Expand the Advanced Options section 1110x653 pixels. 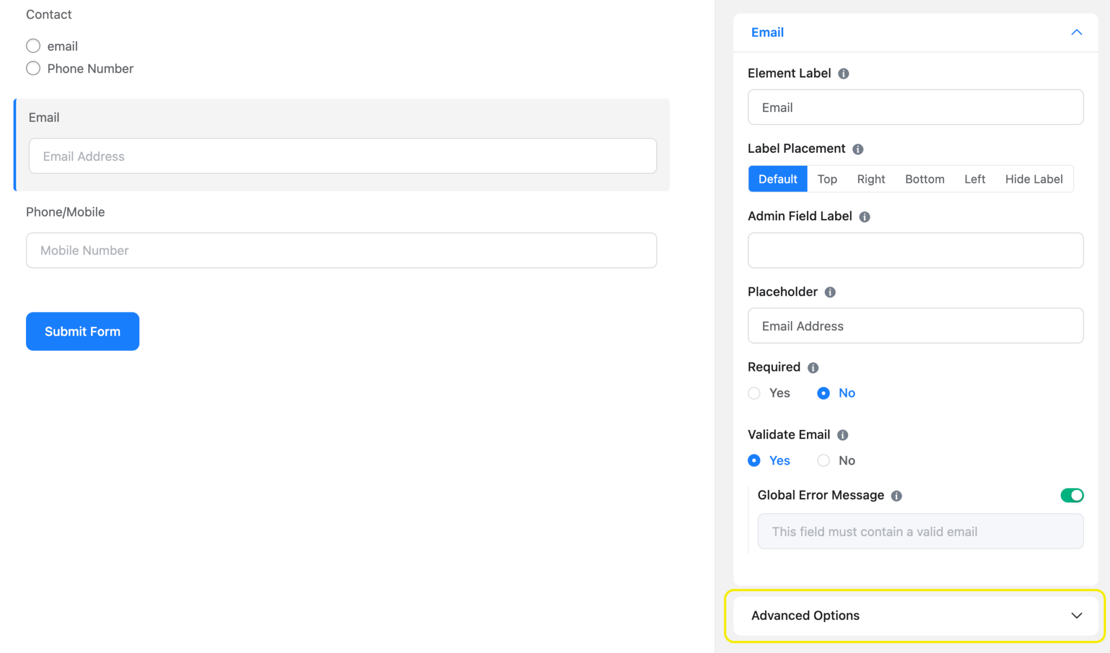pos(915,616)
